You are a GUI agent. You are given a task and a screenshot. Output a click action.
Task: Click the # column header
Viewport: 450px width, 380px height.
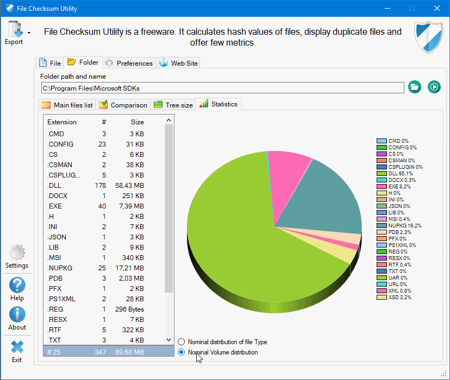[104, 122]
